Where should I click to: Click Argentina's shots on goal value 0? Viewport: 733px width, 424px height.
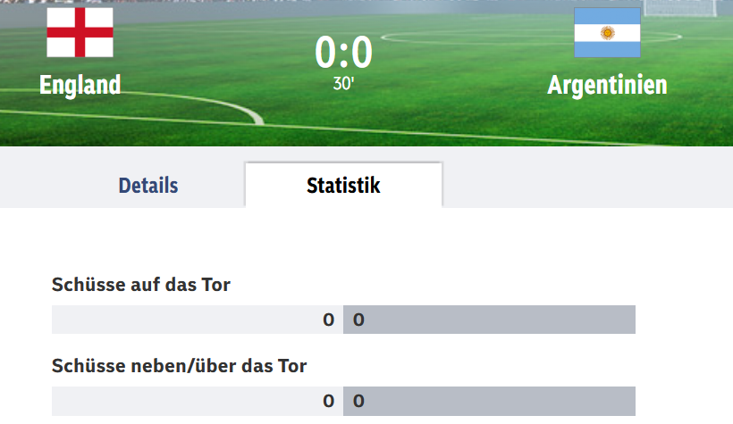tap(358, 320)
